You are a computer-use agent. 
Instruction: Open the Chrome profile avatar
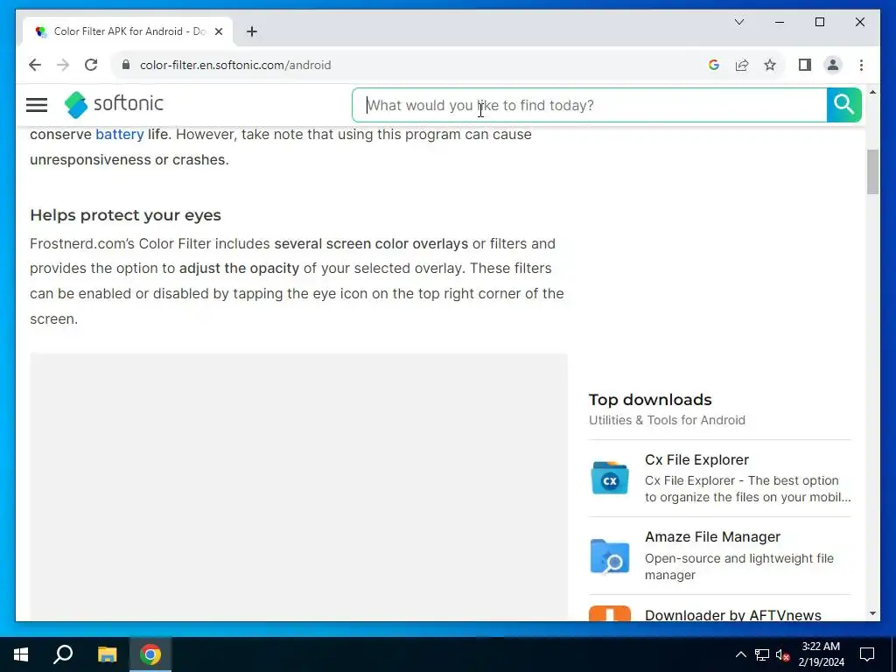[833, 65]
